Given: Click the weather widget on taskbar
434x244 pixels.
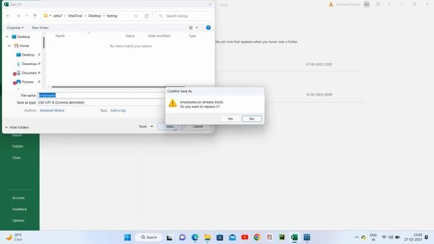Looking at the screenshot, I should 14,237.
